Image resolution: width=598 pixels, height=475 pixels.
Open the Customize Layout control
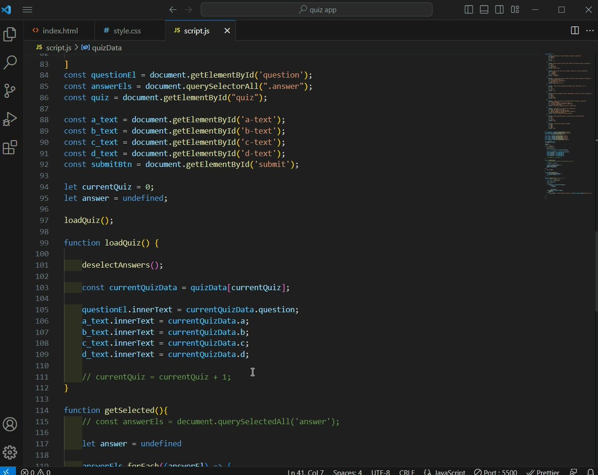(x=515, y=9)
